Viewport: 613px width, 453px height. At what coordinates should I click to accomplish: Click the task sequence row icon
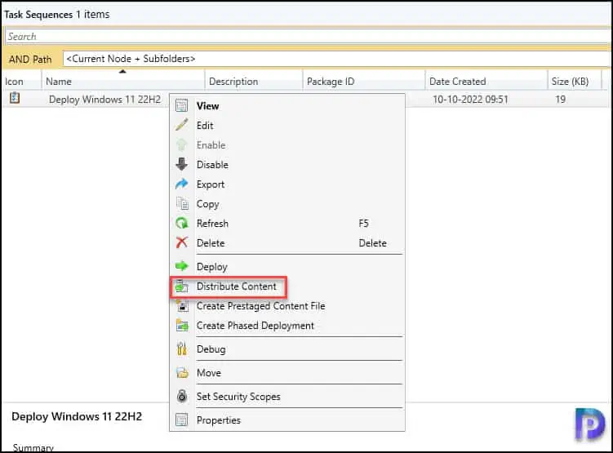coord(15,98)
